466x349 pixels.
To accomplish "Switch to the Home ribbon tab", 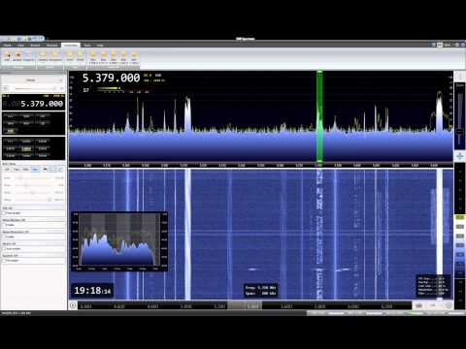I will [x=7, y=46].
